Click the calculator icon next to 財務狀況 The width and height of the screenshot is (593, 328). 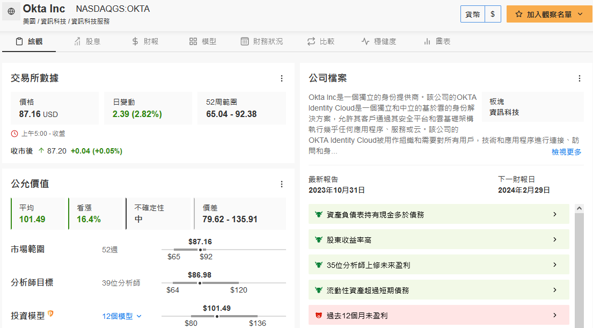245,42
